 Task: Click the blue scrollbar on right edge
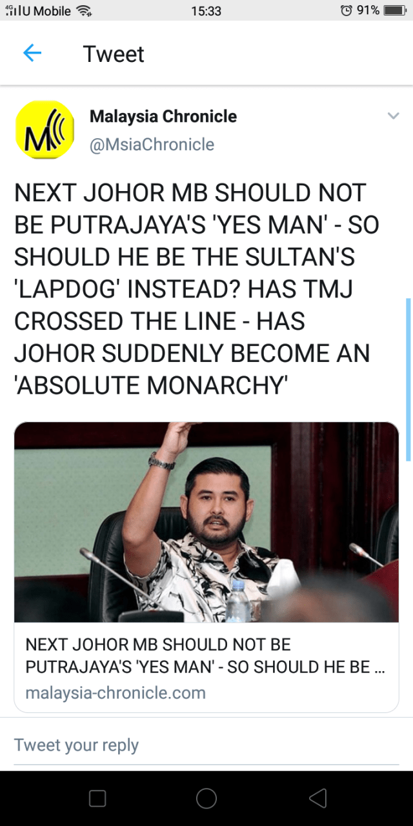pos(408,379)
